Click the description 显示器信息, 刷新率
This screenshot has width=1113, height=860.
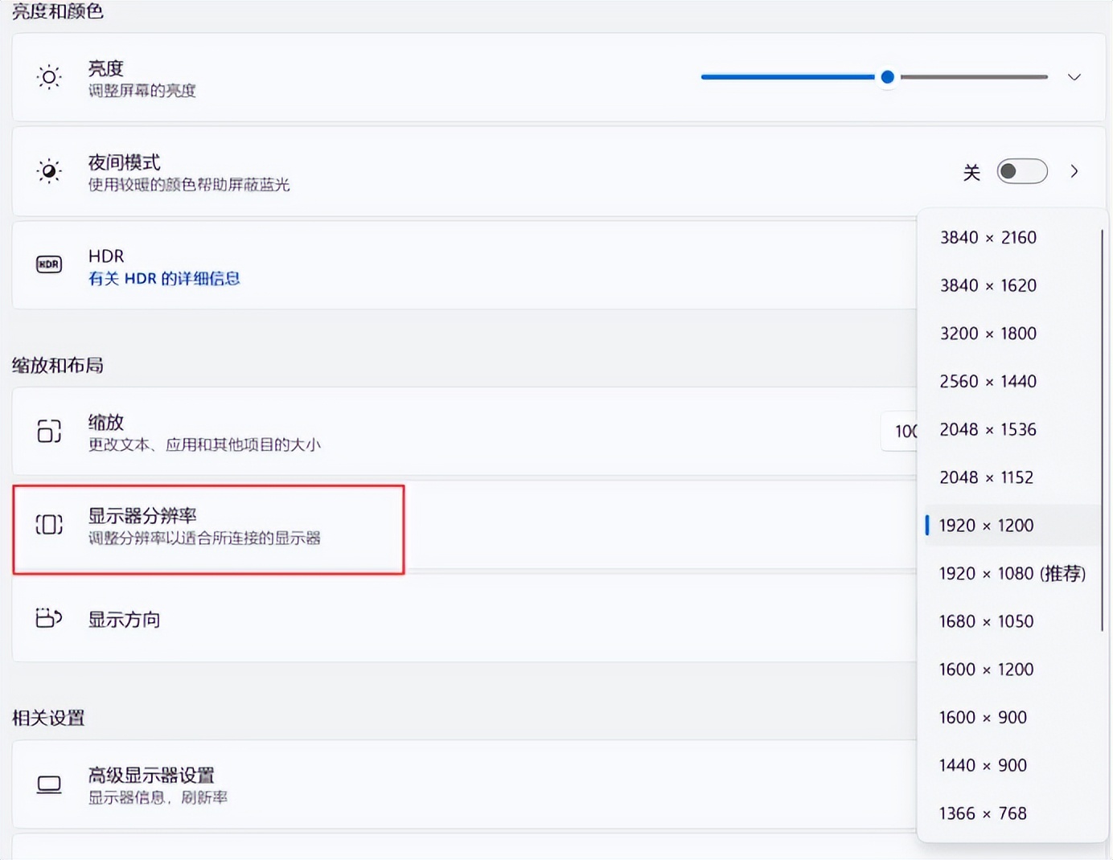pyautogui.click(x=158, y=797)
